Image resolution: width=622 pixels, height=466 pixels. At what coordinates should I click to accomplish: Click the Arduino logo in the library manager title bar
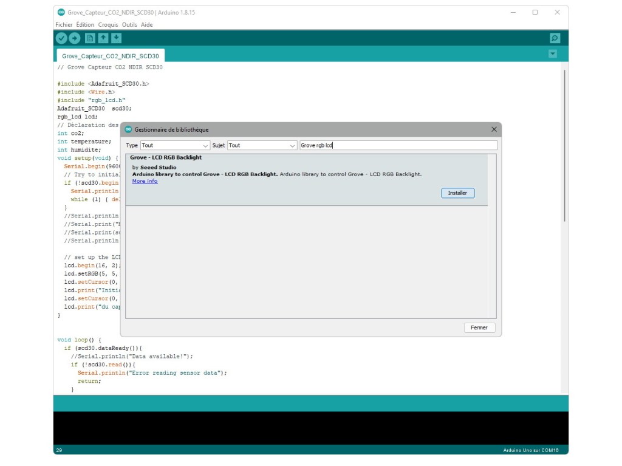tap(128, 129)
